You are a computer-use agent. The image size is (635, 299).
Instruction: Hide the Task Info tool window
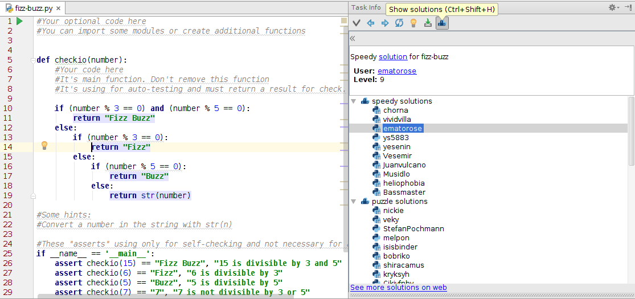[x=628, y=7]
